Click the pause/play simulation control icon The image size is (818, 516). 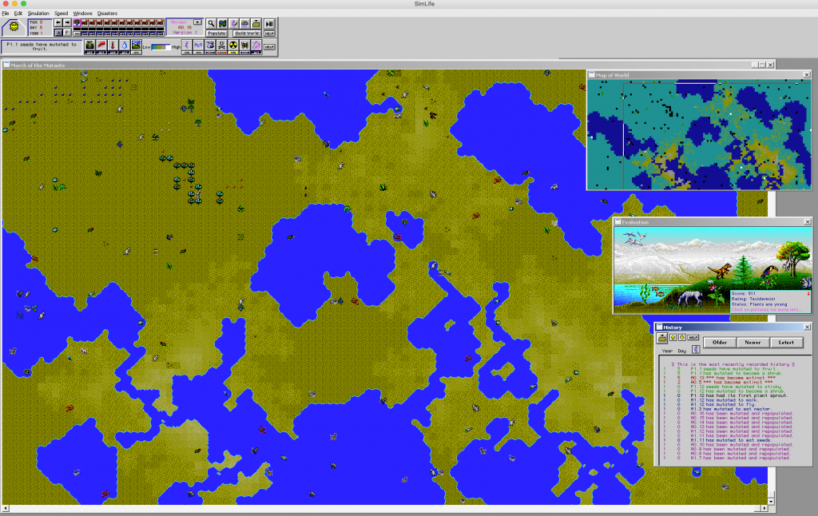(x=268, y=23)
